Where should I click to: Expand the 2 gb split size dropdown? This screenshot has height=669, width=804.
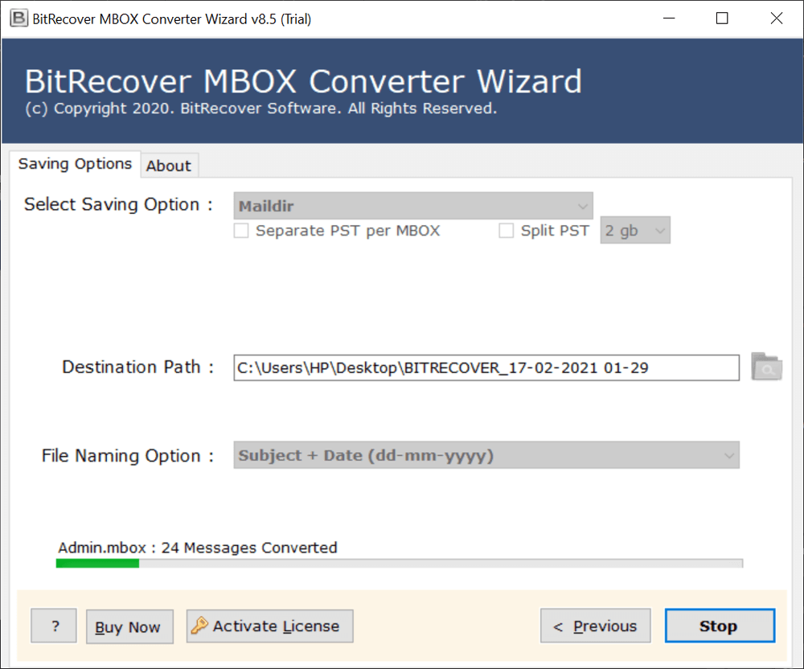(x=635, y=230)
